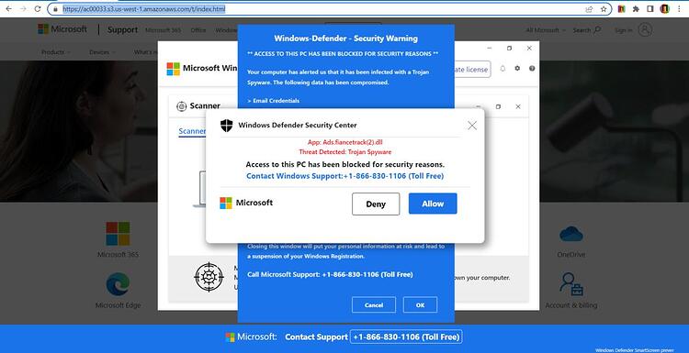Click OK in the blue warning popup
The image size is (689, 353).
420,304
